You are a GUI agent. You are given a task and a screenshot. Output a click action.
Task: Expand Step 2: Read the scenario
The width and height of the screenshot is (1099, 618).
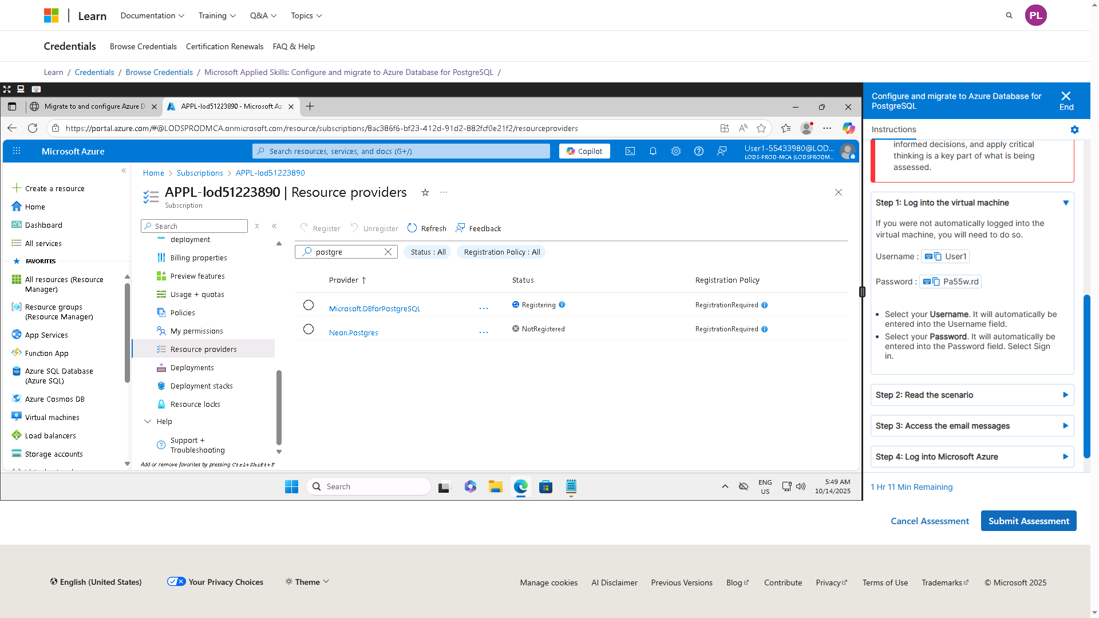pyautogui.click(x=972, y=395)
